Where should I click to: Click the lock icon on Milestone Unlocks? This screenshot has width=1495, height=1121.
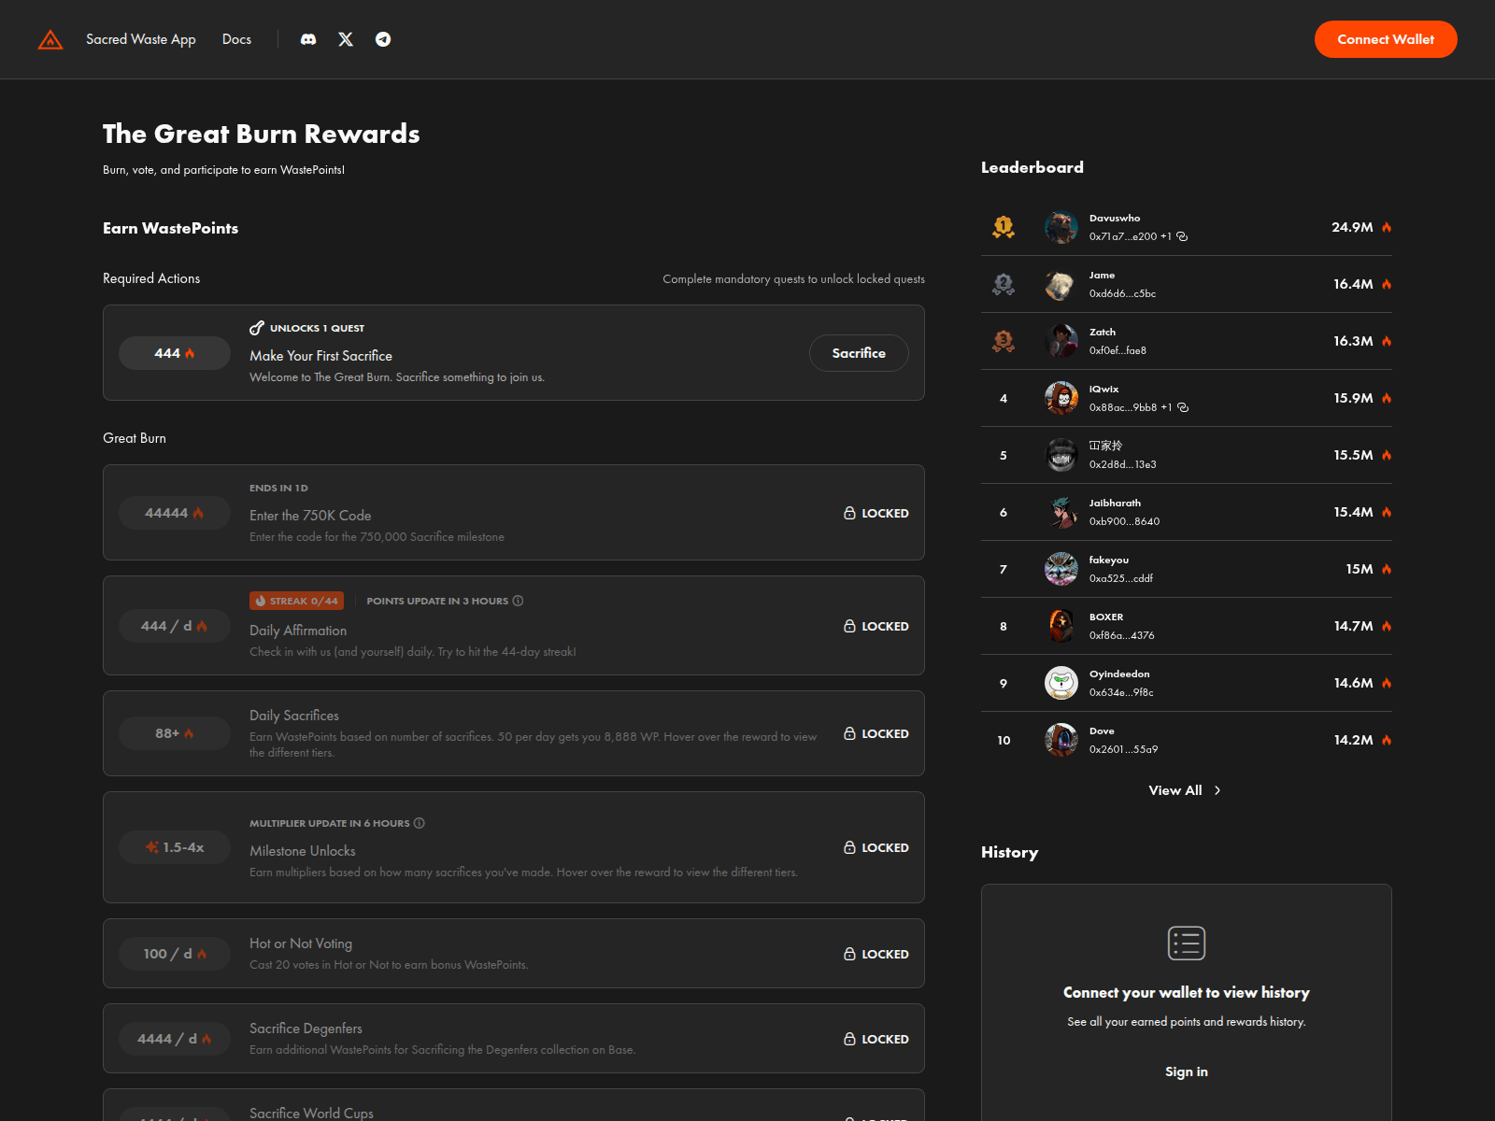pyautogui.click(x=849, y=847)
